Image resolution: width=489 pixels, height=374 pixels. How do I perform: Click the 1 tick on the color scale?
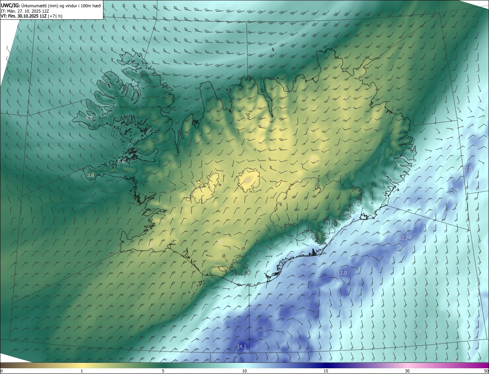[x=82, y=371]
